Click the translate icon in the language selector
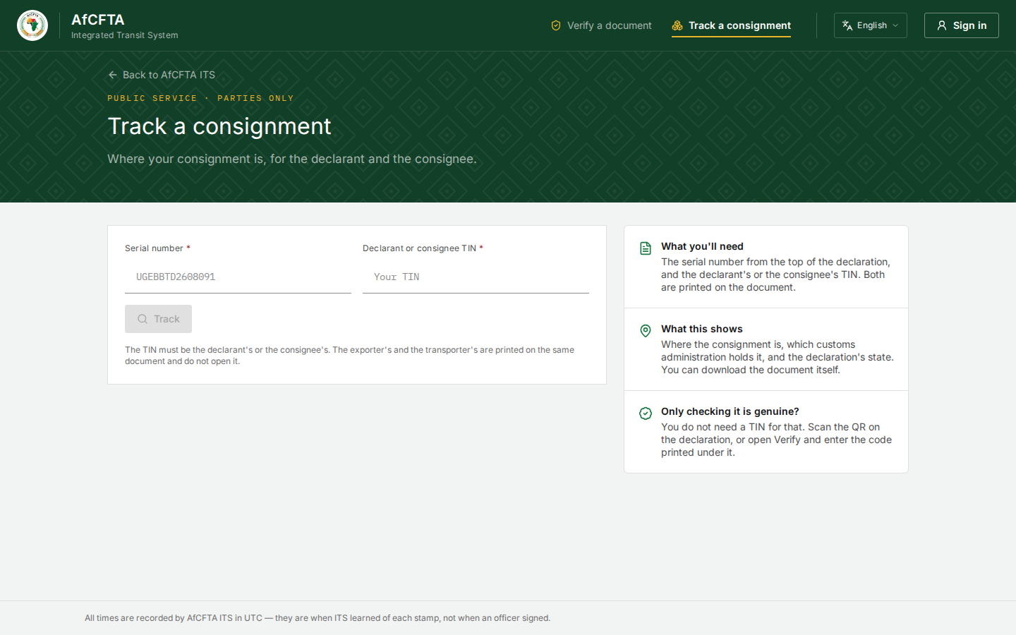The image size is (1016, 635). (x=847, y=25)
